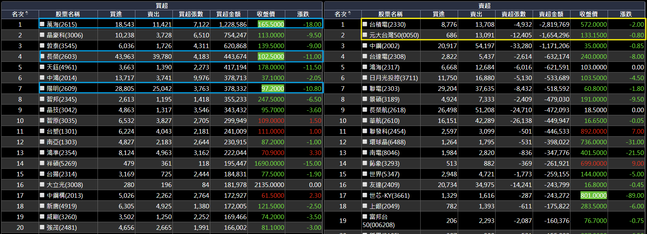Open stock link 南亞(1303)

coord(62,142)
